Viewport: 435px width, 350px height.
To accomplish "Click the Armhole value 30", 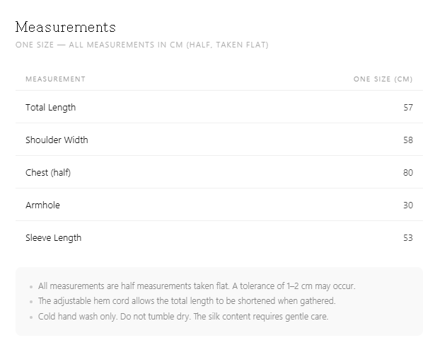I will pyautogui.click(x=408, y=205).
